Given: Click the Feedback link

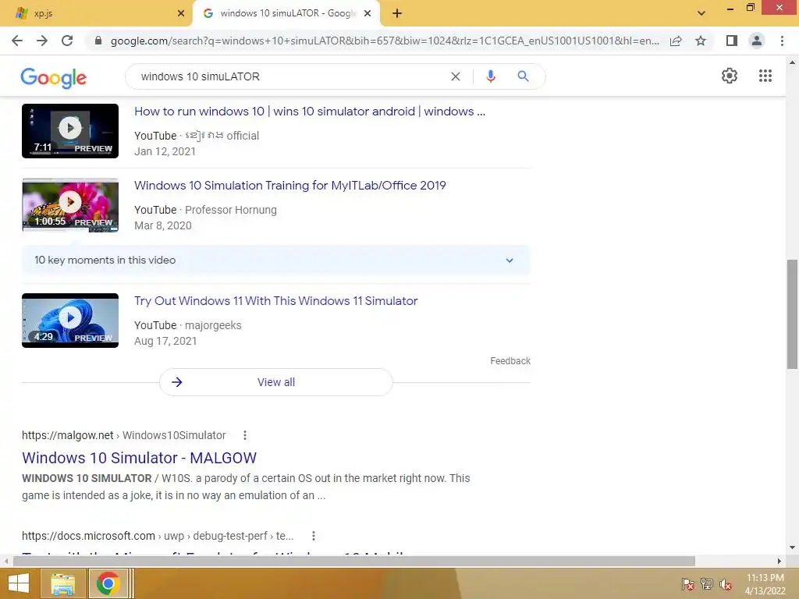Looking at the screenshot, I should pyautogui.click(x=510, y=360).
